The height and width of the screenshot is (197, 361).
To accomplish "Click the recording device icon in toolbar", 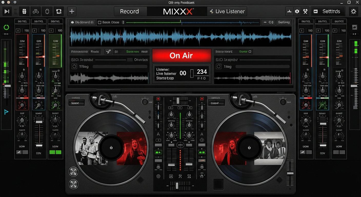I will 59,11.
